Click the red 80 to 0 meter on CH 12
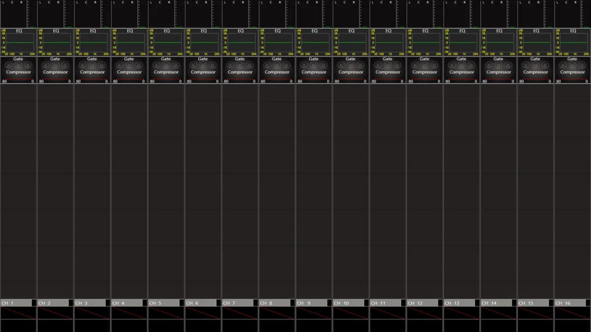Image resolution: width=591 pixels, height=332 pixels. (x=425, y=80)
